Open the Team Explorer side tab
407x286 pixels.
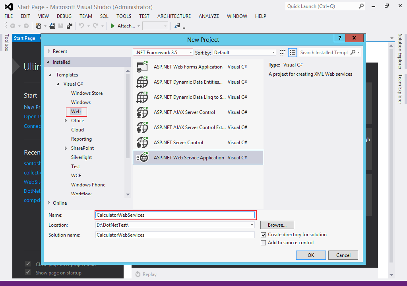point(400,89)
